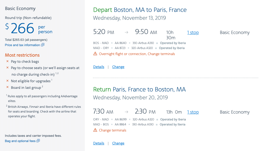Click the X icon beside Not eligible for upgrades
Viewport: 265px width, 151px height.
click(x=7, y=81)
